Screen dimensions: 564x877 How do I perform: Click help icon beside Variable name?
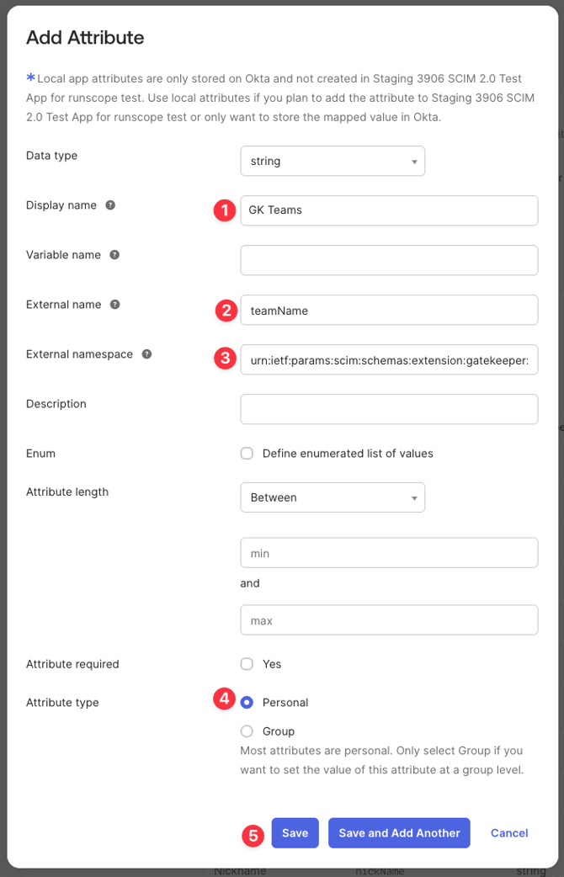pyautogui.click(x=114, y=255)
